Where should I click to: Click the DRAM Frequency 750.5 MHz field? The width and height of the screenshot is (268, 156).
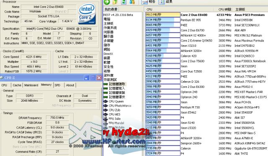pos(57,118)
